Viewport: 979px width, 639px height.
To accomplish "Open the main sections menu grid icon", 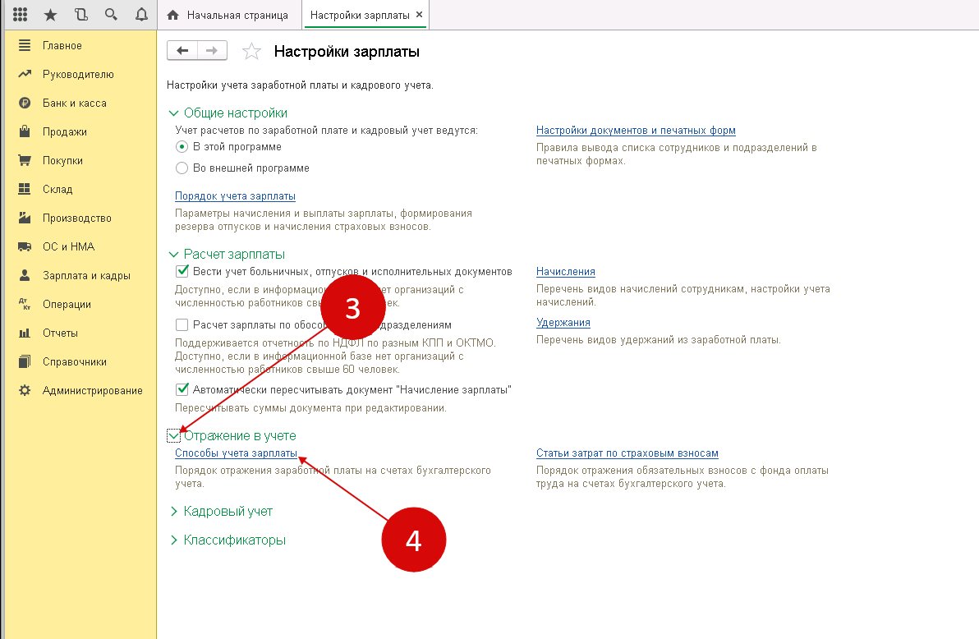I will coord(21,15).
